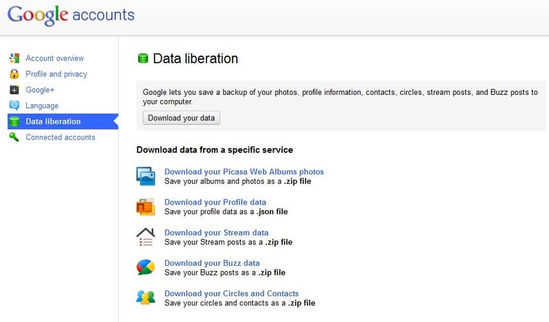Click the Google+ sidebar icon

click(14, 90)
